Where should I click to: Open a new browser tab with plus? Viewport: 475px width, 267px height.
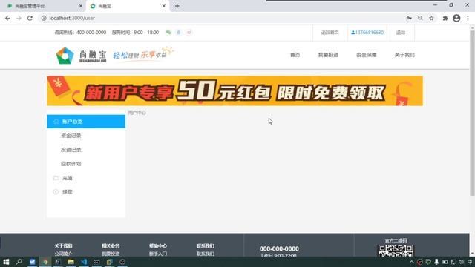pyautogui.click(x=177, y=6)
